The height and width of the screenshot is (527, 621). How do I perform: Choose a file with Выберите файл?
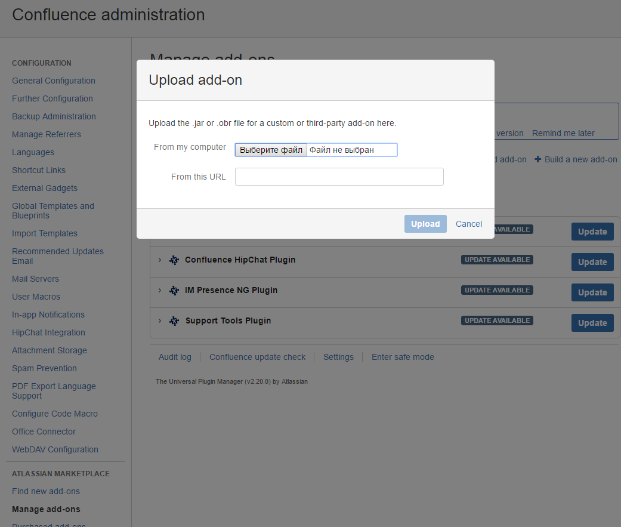tap(271, 149)
